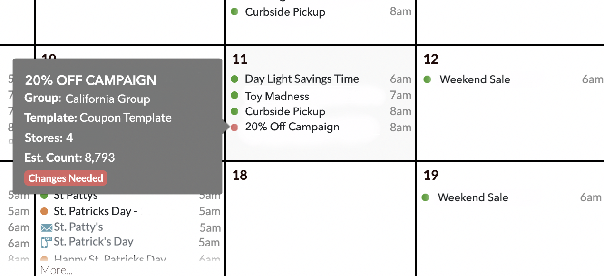The image size is (604, 276).
Task: Click green dot next to Day Light Savings Time
Action: tap(234, 79)
